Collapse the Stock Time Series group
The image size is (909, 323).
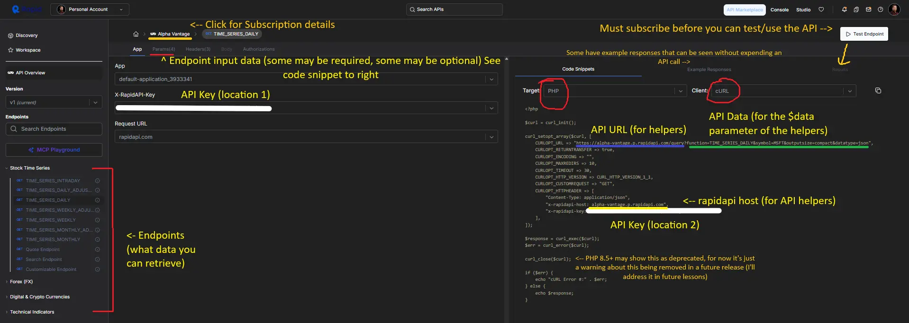pos(29,168)
